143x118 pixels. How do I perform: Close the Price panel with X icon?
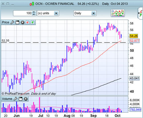click(x=23, y=22)
